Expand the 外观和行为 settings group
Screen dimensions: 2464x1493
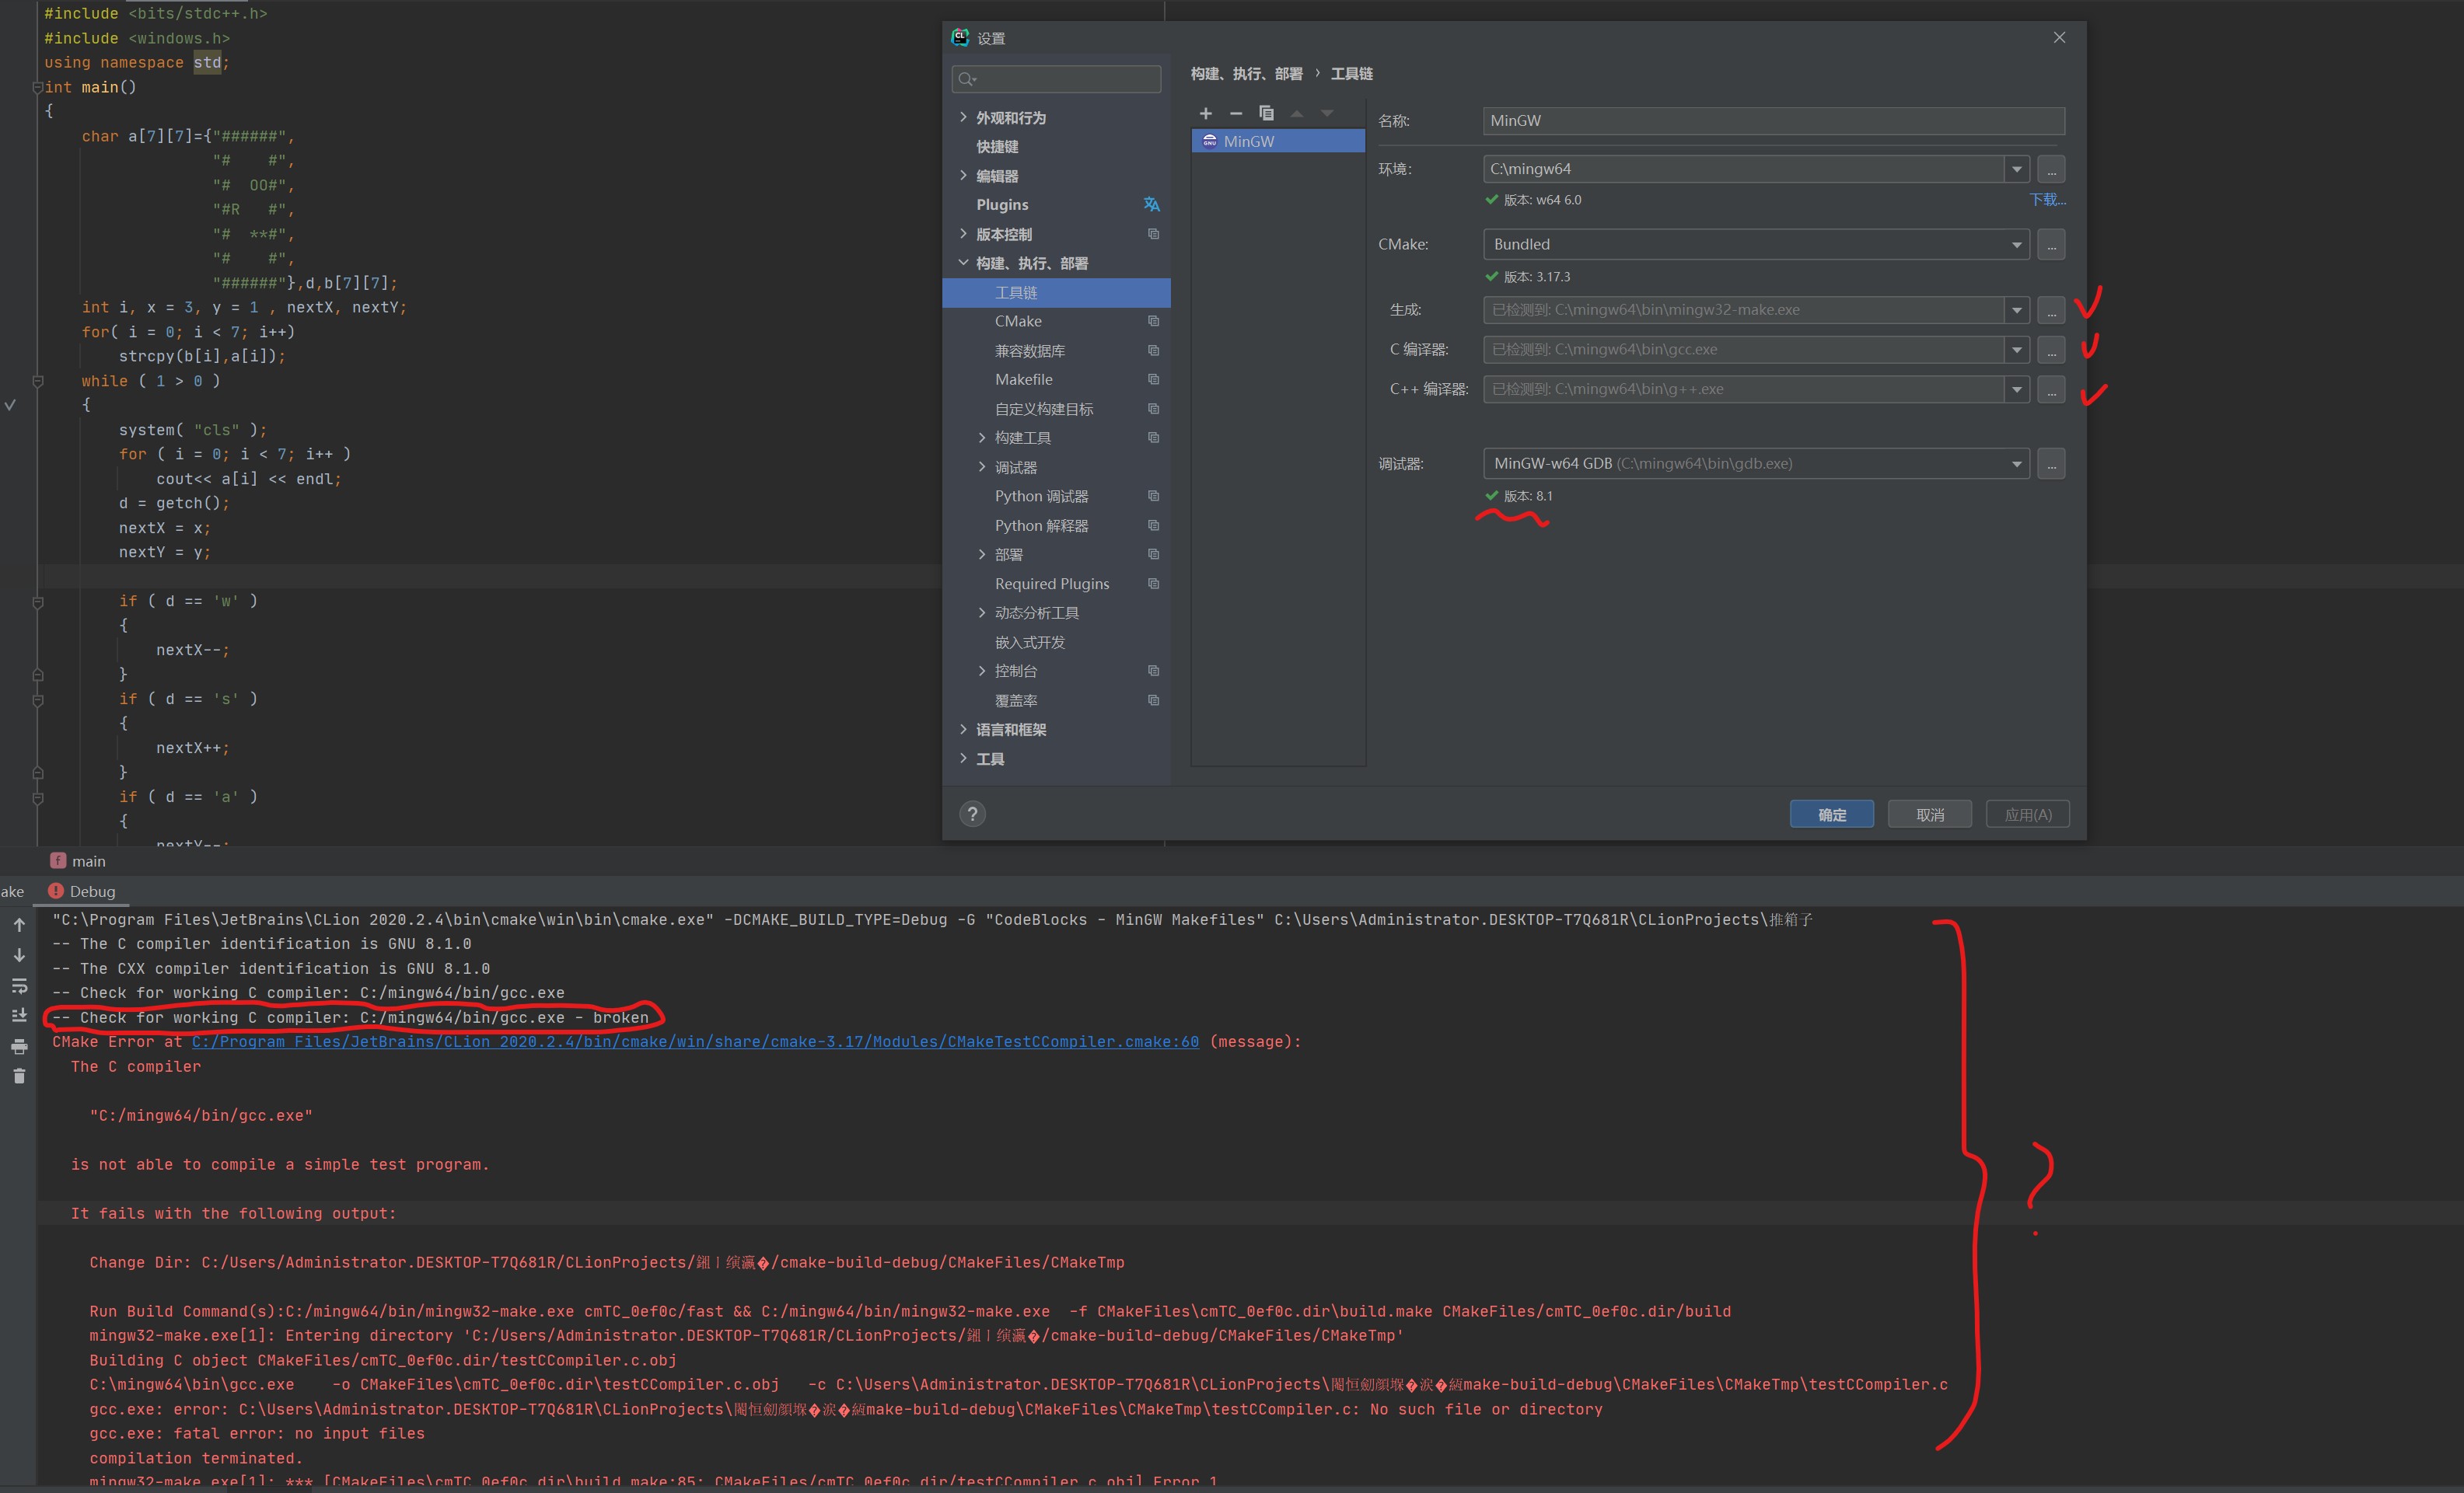(x=963, y=117)
